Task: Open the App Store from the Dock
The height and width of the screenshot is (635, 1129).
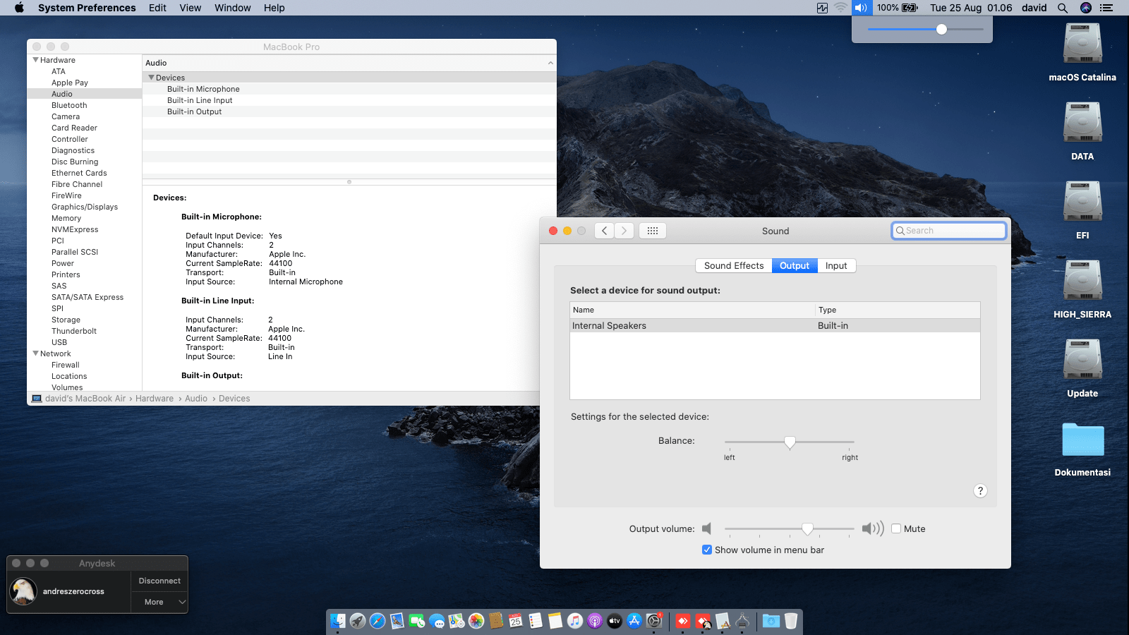Action: pos(634,621)
